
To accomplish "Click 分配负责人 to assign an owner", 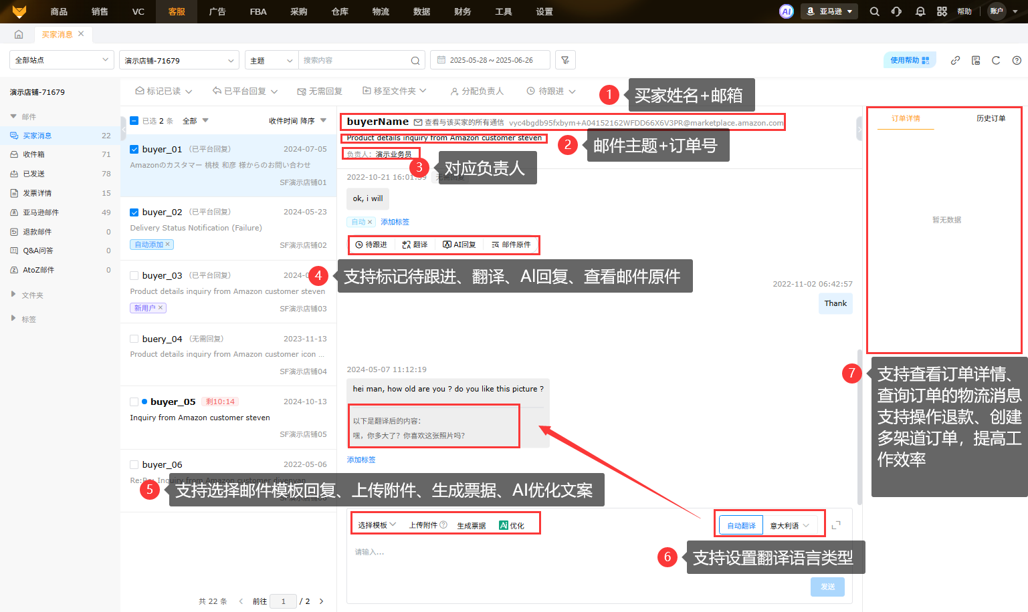I will (x=477, y=92).
